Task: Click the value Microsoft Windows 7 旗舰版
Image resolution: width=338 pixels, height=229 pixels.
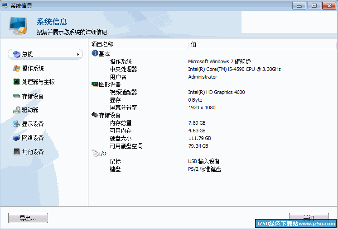Action: point(219,61)
